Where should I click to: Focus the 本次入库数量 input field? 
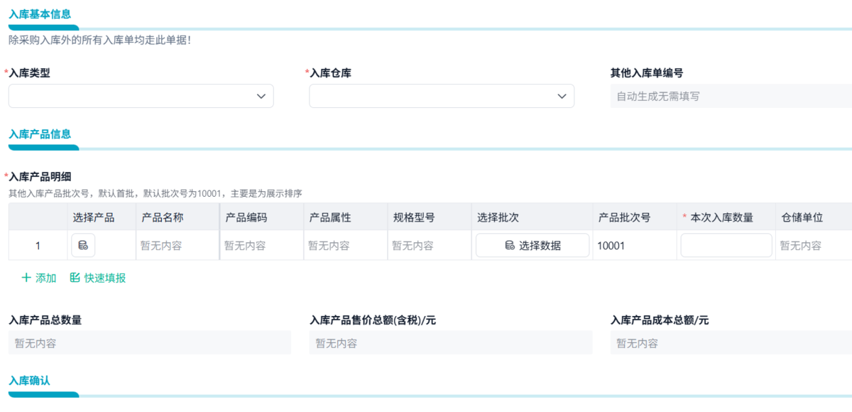(726, 246)
